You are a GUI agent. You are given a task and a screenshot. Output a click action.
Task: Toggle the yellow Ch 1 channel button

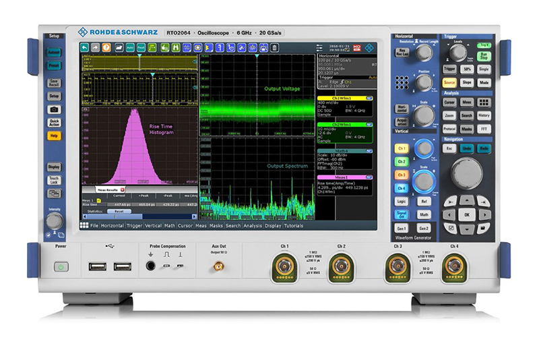402,148
